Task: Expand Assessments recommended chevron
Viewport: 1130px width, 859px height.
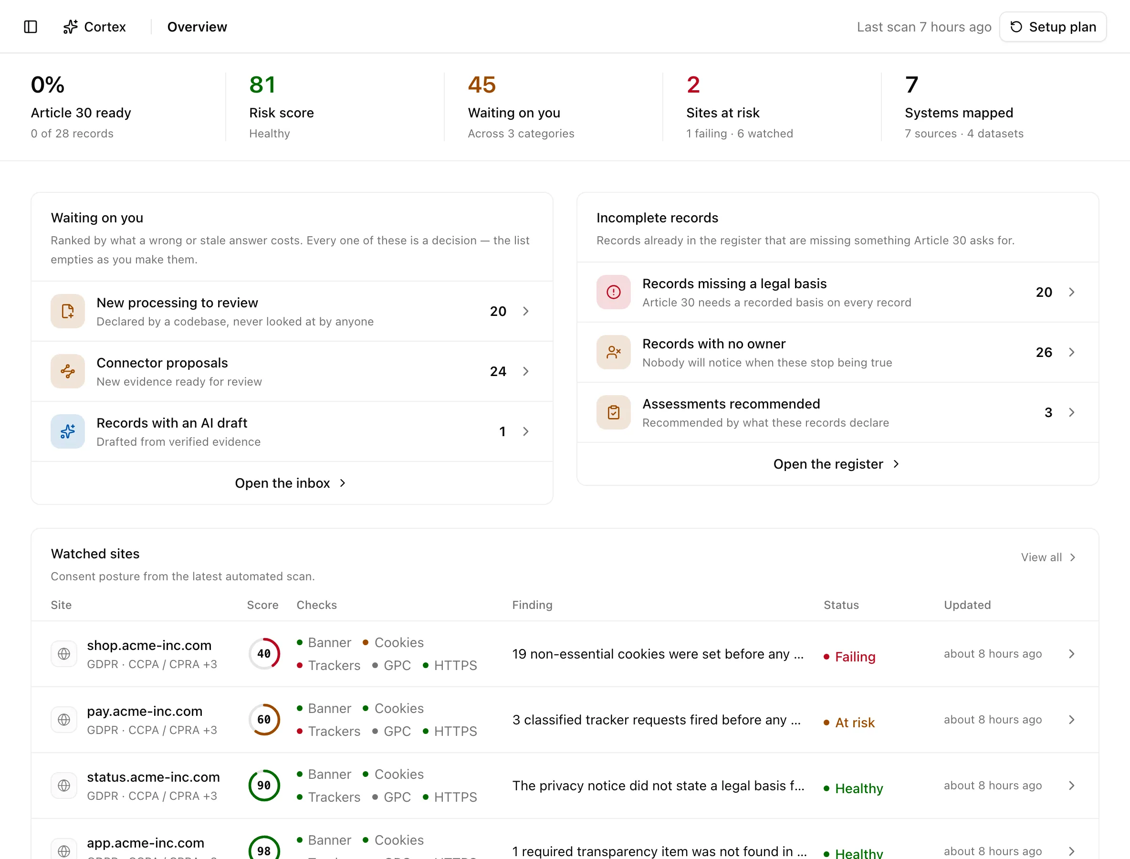Action: [1072, 412]
